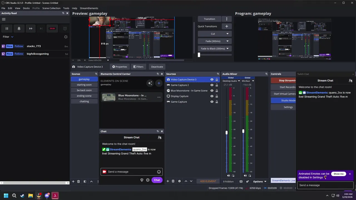Mute alerts with the bell icon

pyautogui.click(x=19, y=28)
